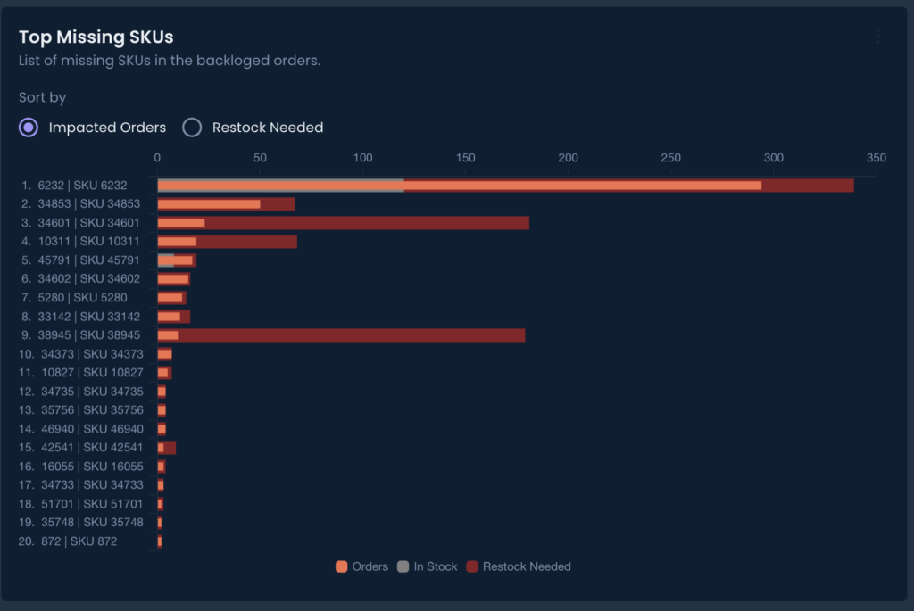Click the Top Missing SKUs heading
Screen dimensions: 914x611
96,37
